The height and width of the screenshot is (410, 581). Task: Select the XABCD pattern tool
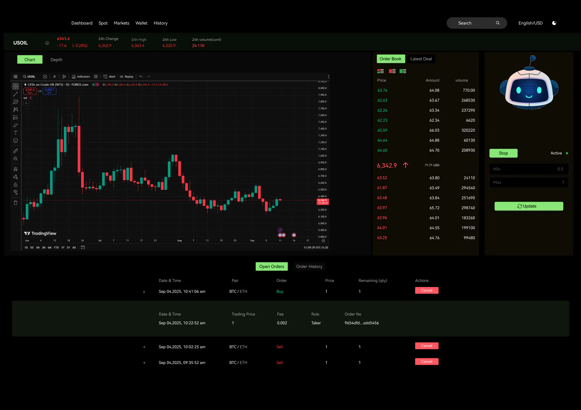pyautogui.click(x=15, y=110)
